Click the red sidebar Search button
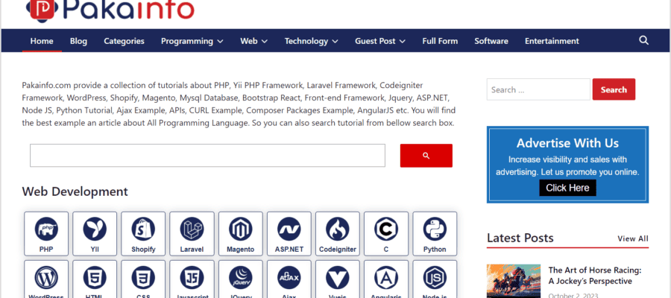 click(x=614, y=89)
